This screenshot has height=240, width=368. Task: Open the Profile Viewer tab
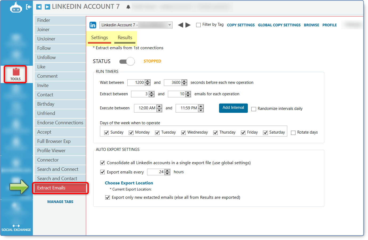point(60,151)
